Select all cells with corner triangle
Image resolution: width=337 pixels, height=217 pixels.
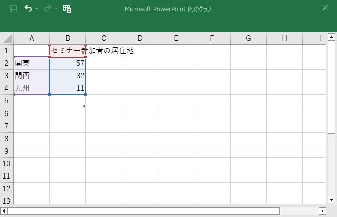click(x=7, y=38)
